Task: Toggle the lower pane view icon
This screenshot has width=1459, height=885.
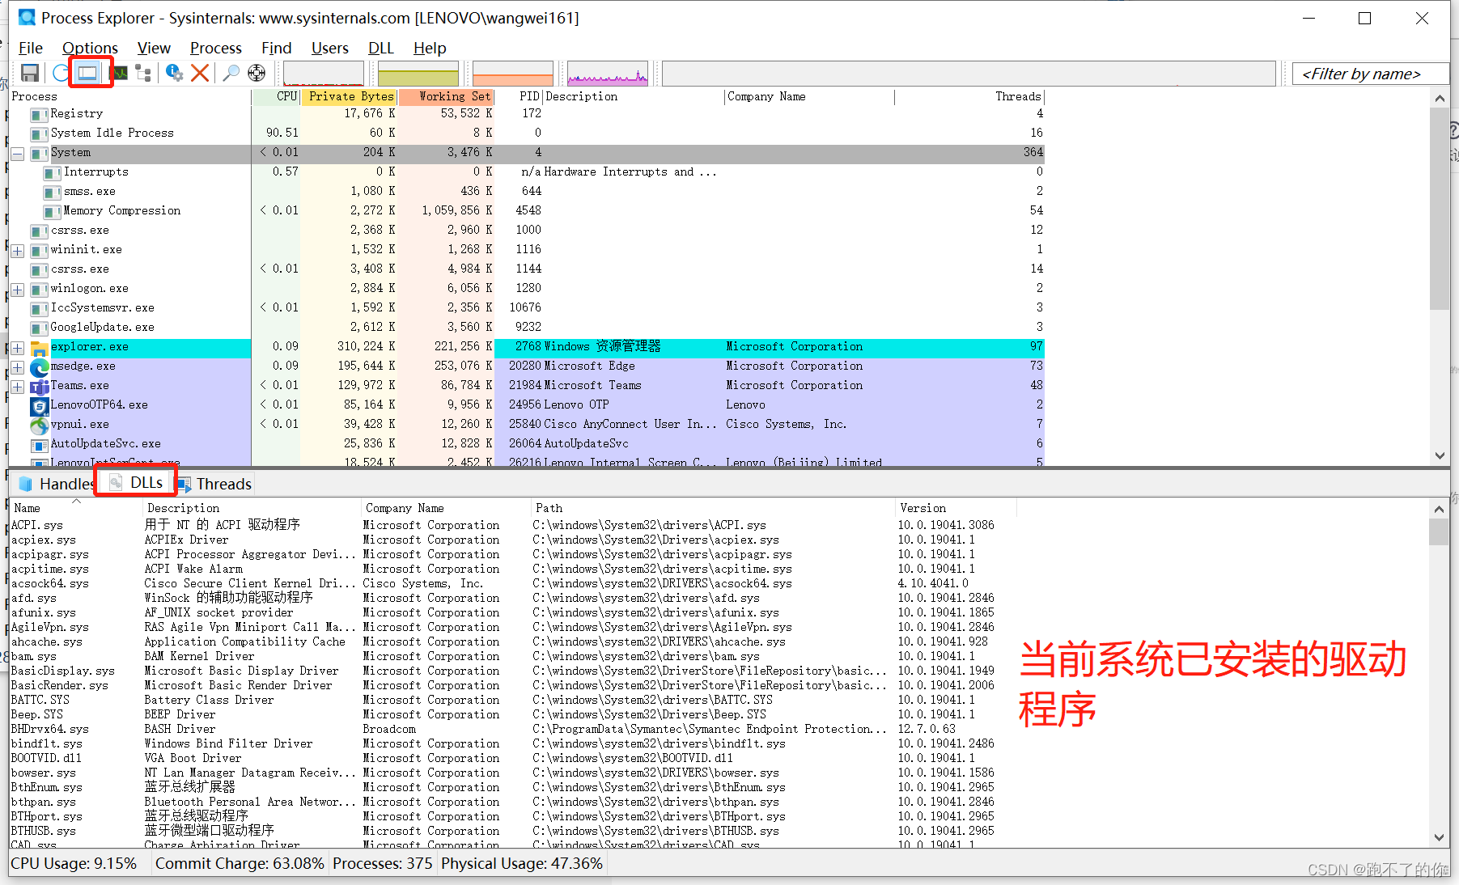Action: coord(87,73)
